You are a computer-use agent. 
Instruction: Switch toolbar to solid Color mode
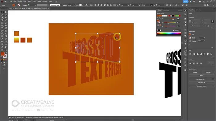(x=2, y=60)
